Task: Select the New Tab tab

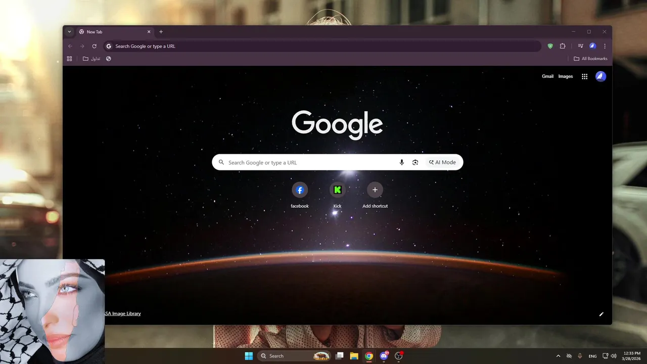Action: tap(115, 32)
